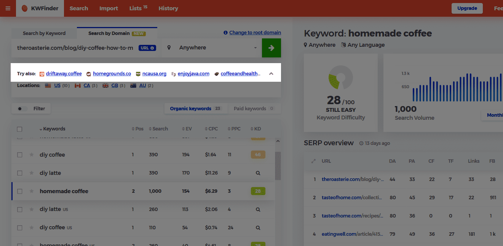Click KD 46 badge for diy coffee
503x246 pixels.
(x=258, y=155)
